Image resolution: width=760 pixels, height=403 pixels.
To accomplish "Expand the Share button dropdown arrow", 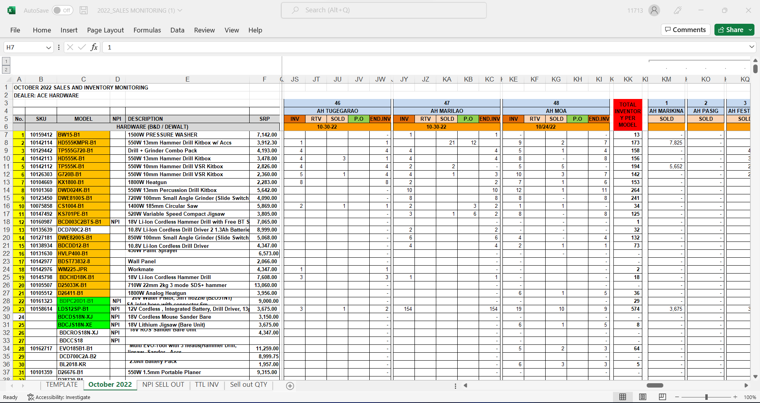I will point(750,30).
